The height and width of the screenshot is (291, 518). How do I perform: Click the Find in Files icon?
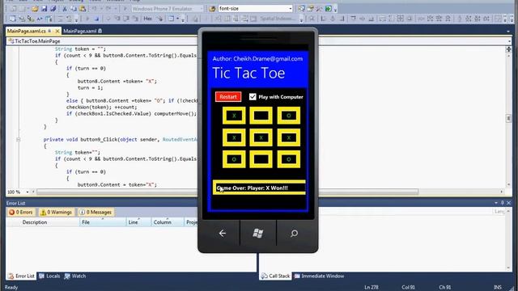click(x=212, y=9)
